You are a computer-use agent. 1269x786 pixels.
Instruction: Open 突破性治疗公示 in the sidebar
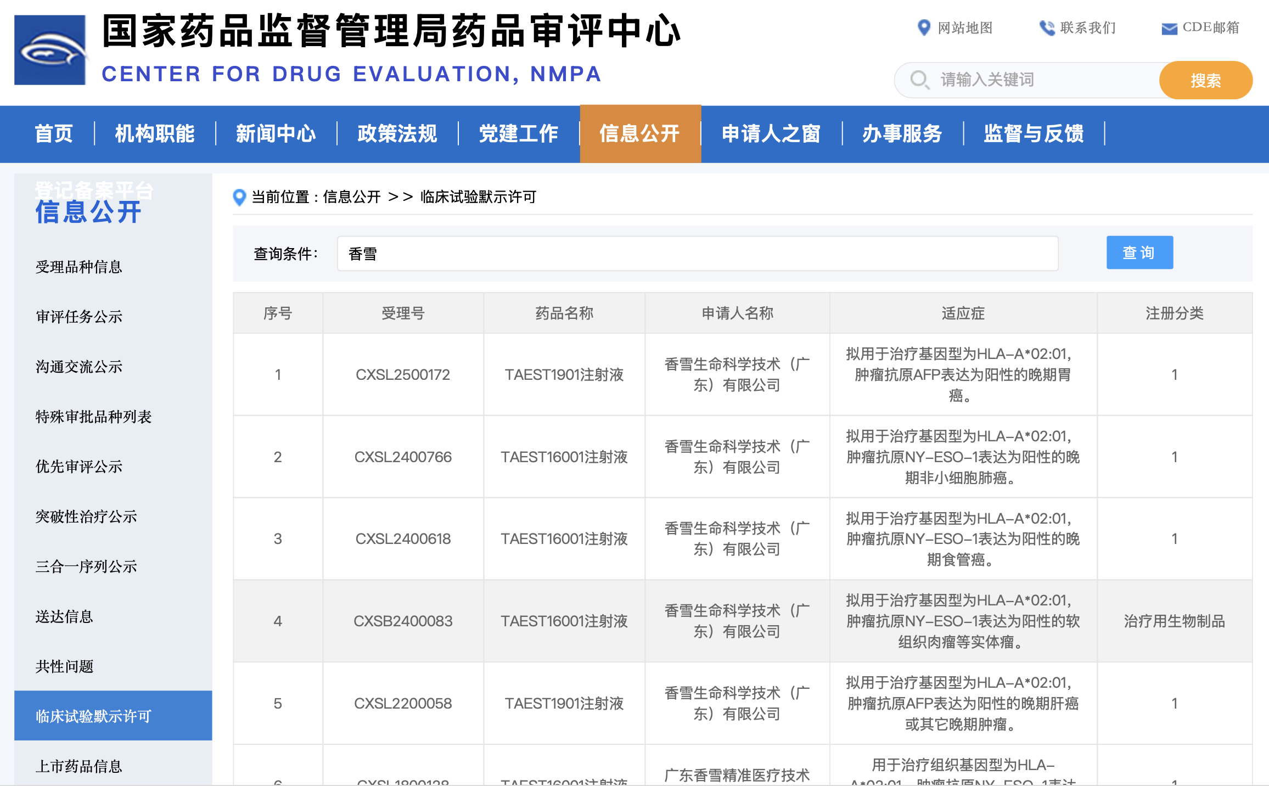coord(86,516)
